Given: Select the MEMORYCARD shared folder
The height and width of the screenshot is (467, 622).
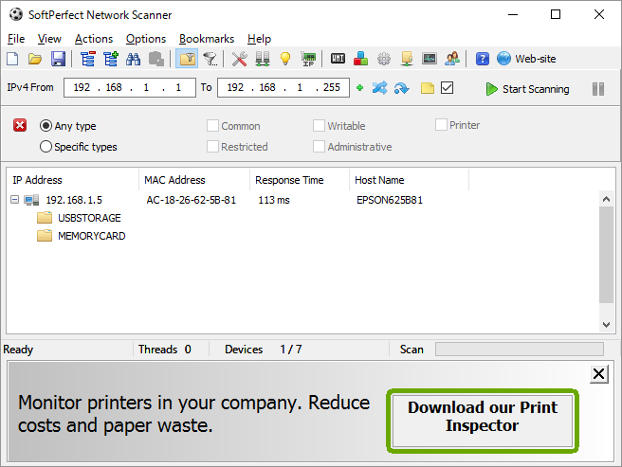Looking at the screenshot, I should [x=90, y=236].
